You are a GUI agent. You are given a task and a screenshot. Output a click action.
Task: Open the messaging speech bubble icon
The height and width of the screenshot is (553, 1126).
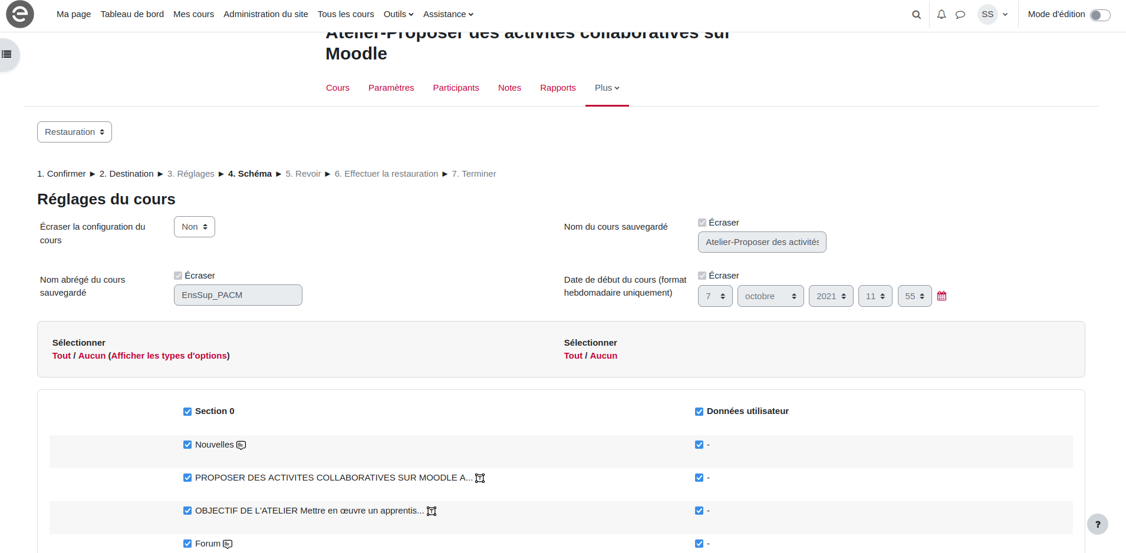[x=960, y=15]
